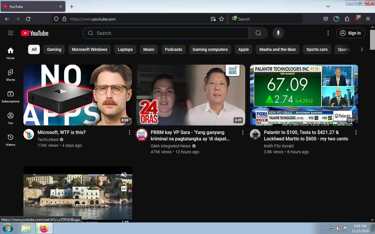This screenshot has height=234, width=375.
Task: Click the red extension badge showing 23
Action: (358, 18)
